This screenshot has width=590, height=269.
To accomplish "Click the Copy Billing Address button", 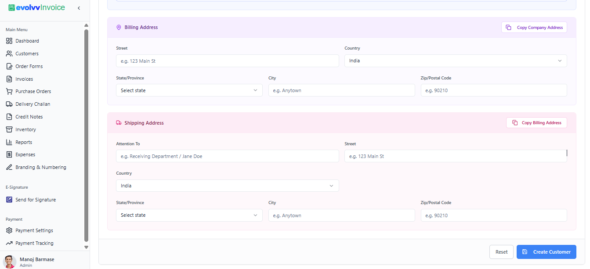I will click(x=536, y=123).
